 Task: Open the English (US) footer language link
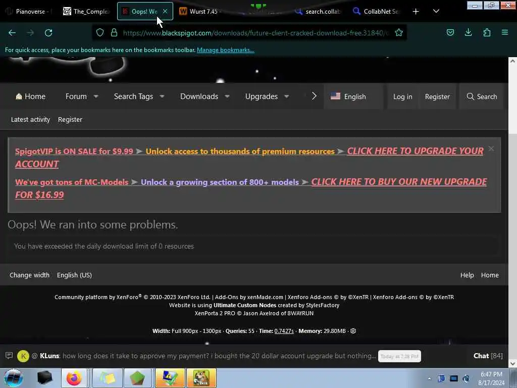tap(74, 275)
